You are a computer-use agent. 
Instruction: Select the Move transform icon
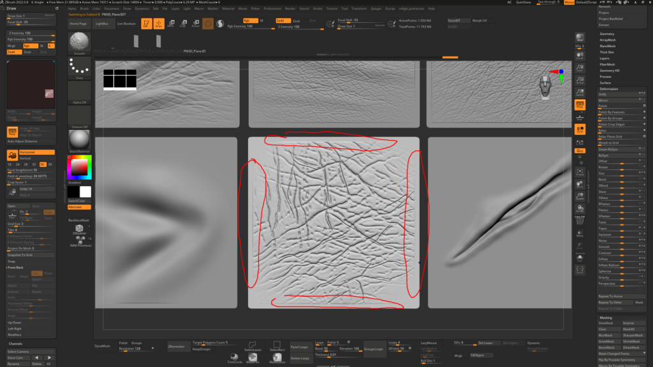coord(171,24)
